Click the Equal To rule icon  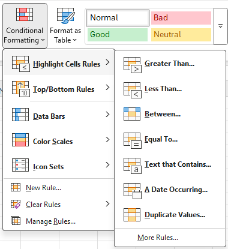pos(133,140)
